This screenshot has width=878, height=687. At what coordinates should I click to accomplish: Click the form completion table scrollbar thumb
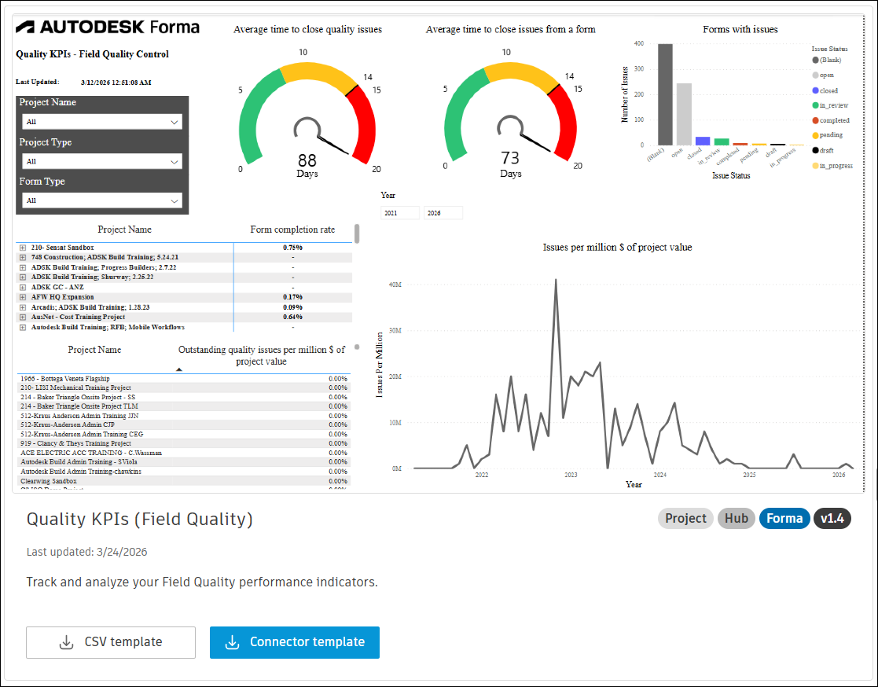tap(357, 233)
